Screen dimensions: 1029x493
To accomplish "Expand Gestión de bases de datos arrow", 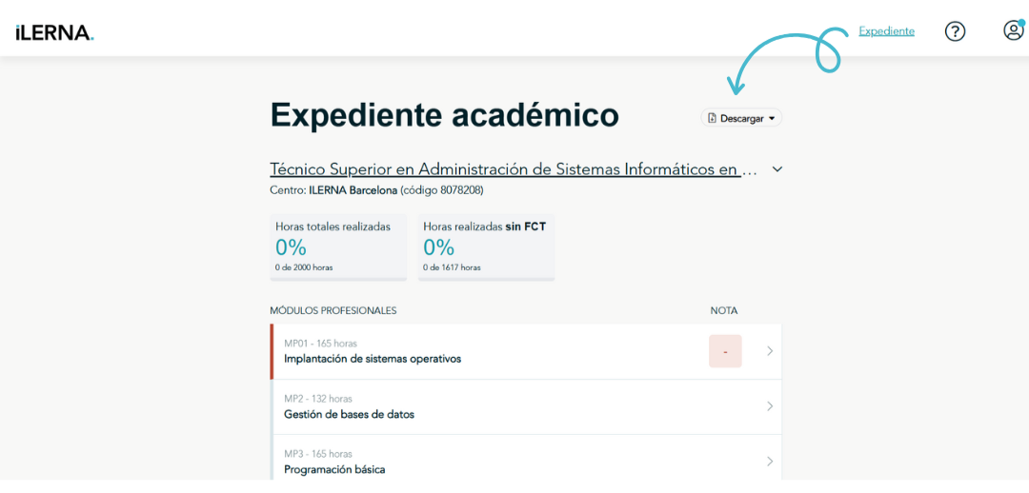I will (x=770, y=406).
